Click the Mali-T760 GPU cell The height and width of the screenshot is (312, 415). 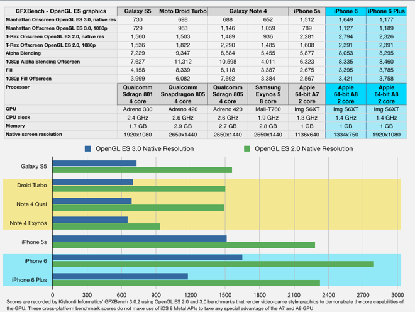click(x=268, y=109)
